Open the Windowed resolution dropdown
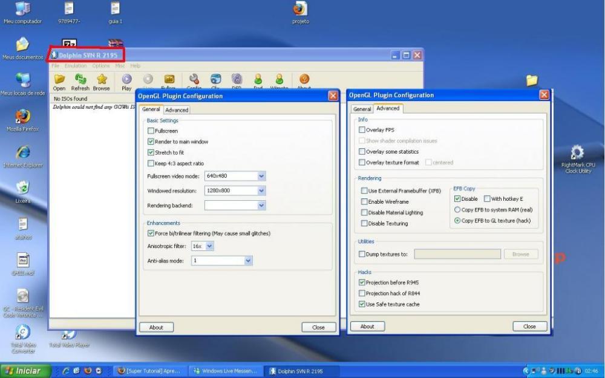 (x=261, y=191)
